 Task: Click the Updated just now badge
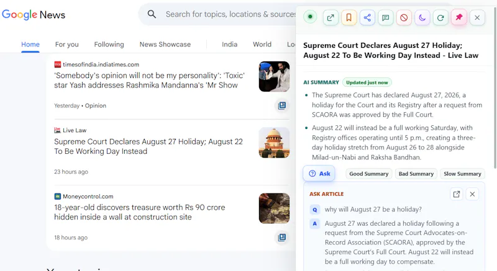(367, 82)
